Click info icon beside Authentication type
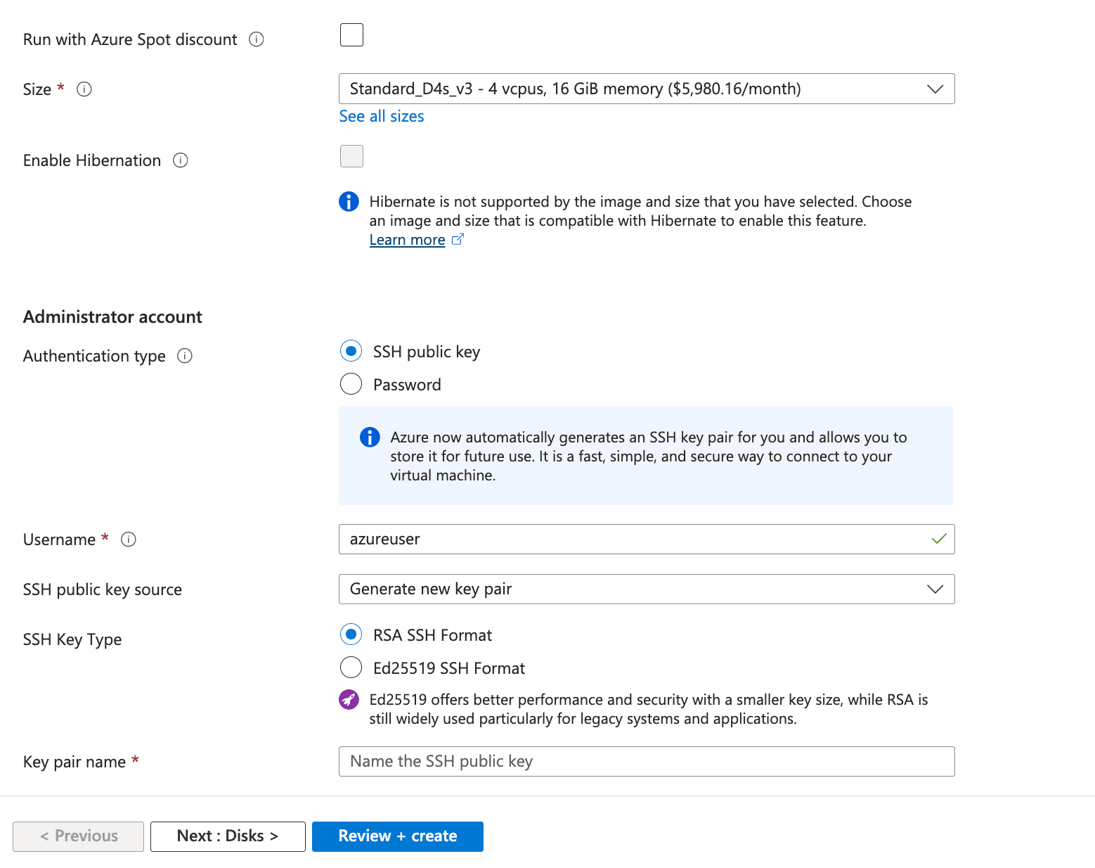 [185, 356]
